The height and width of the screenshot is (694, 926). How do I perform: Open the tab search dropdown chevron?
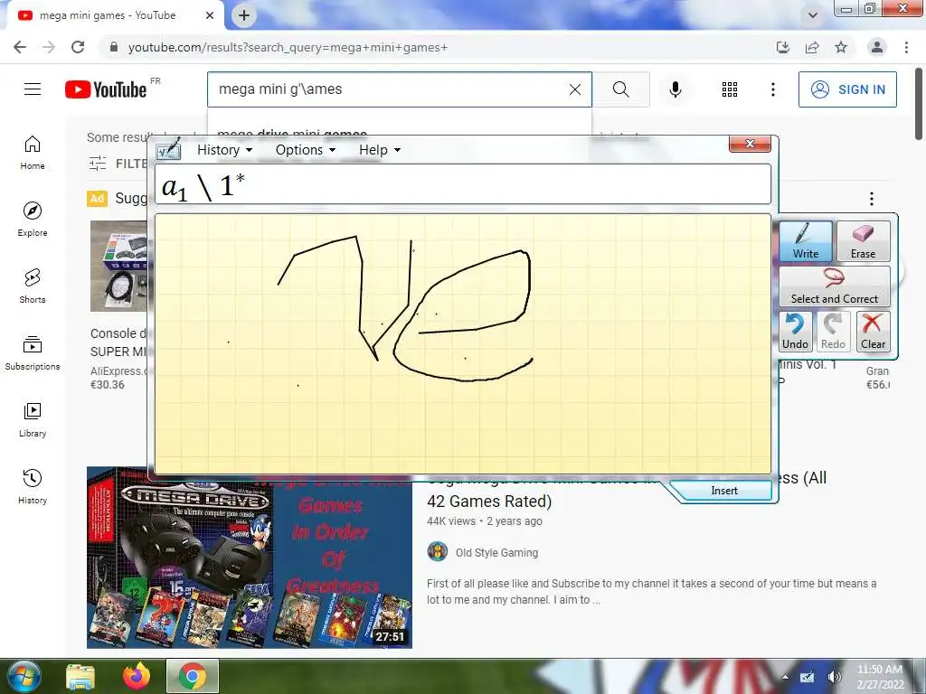click(813, 15)
